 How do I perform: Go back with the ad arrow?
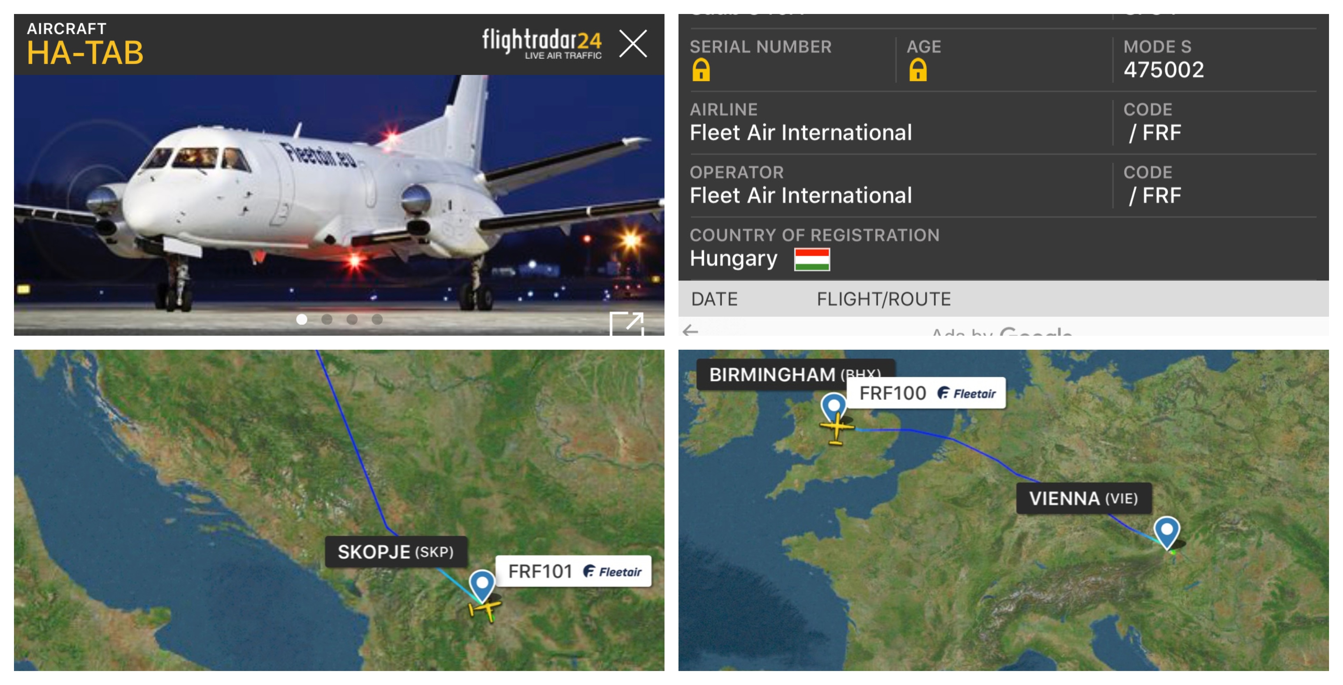coord(690,330)
